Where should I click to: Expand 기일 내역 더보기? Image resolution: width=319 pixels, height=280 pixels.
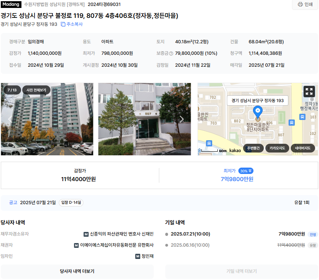click(x=242, y=271)
